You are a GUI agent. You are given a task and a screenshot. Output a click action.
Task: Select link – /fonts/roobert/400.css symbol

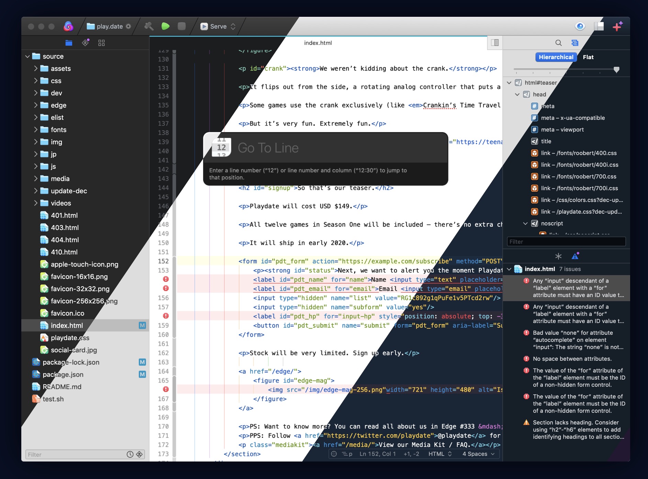566,153
